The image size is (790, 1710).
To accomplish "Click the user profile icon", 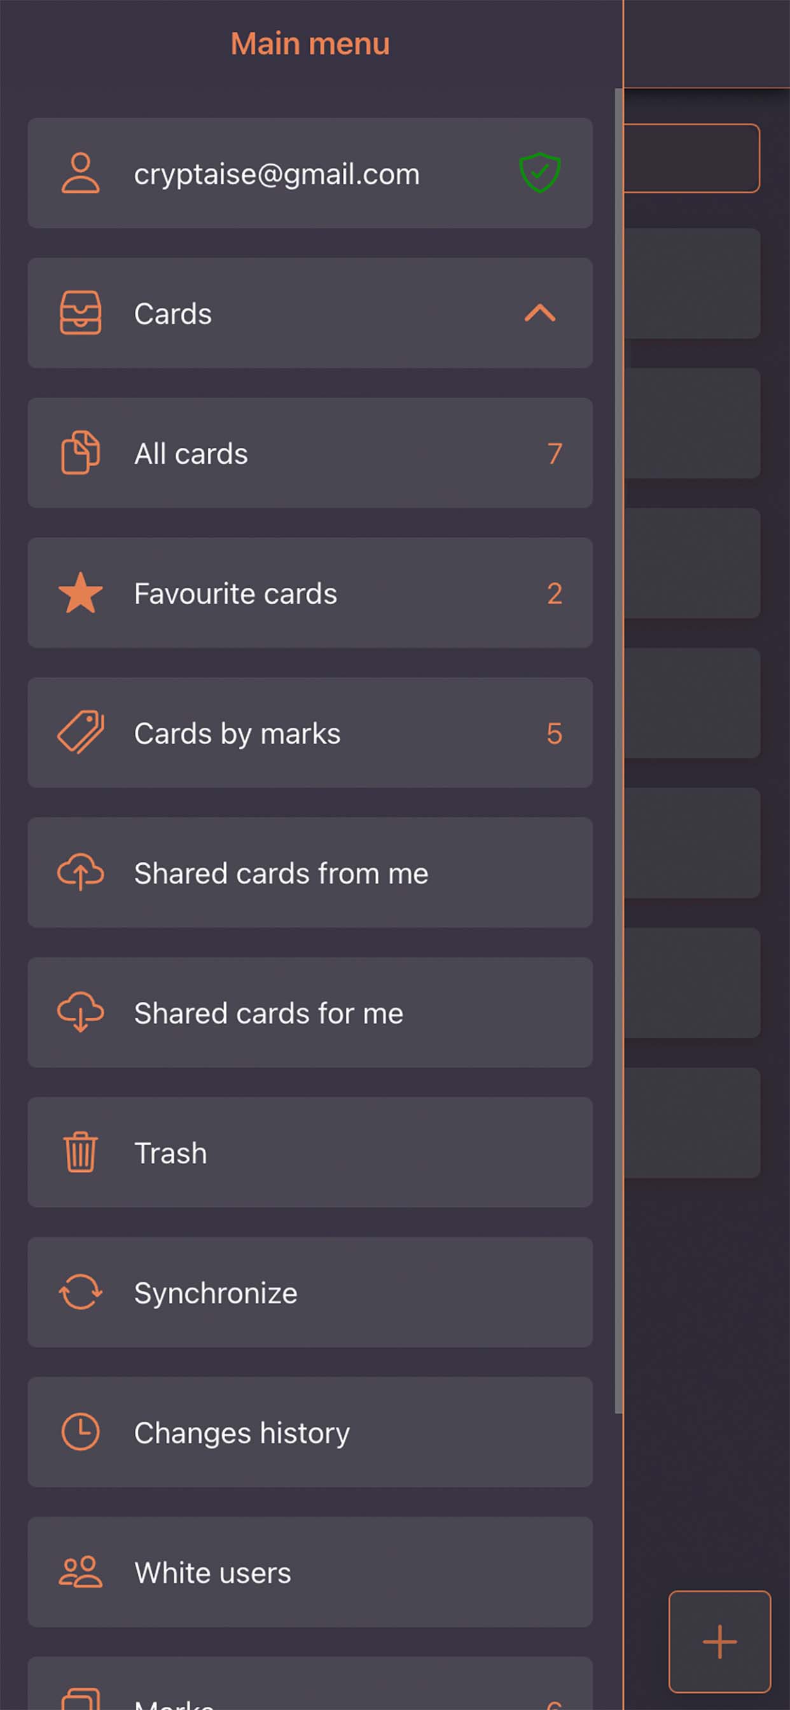I will [x=80, y=173].
